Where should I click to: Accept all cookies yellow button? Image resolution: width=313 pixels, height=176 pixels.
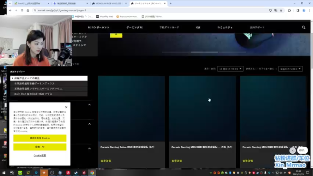click(x=40, y=138)
